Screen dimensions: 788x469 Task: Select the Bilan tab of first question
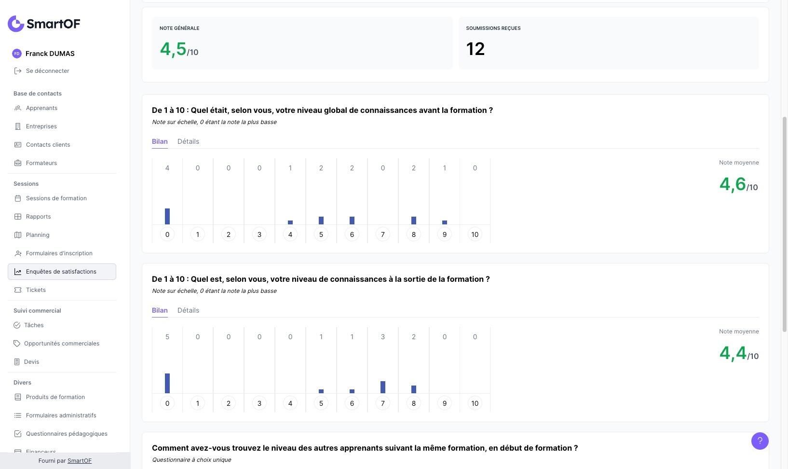click(160, 141)
